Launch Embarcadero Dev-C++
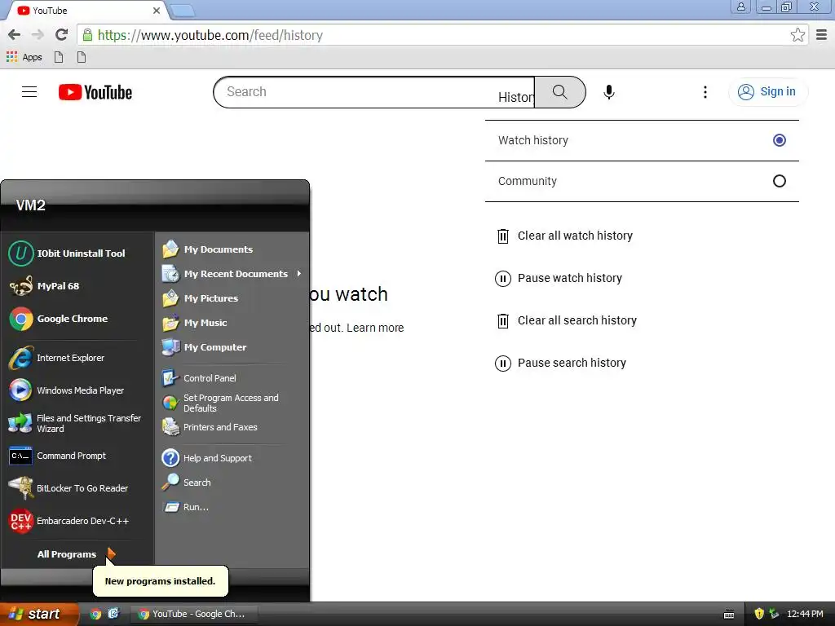 point(77,521)
